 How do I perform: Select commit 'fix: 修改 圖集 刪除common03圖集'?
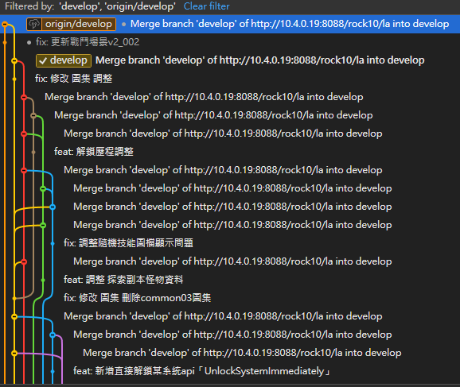[138, 298]
